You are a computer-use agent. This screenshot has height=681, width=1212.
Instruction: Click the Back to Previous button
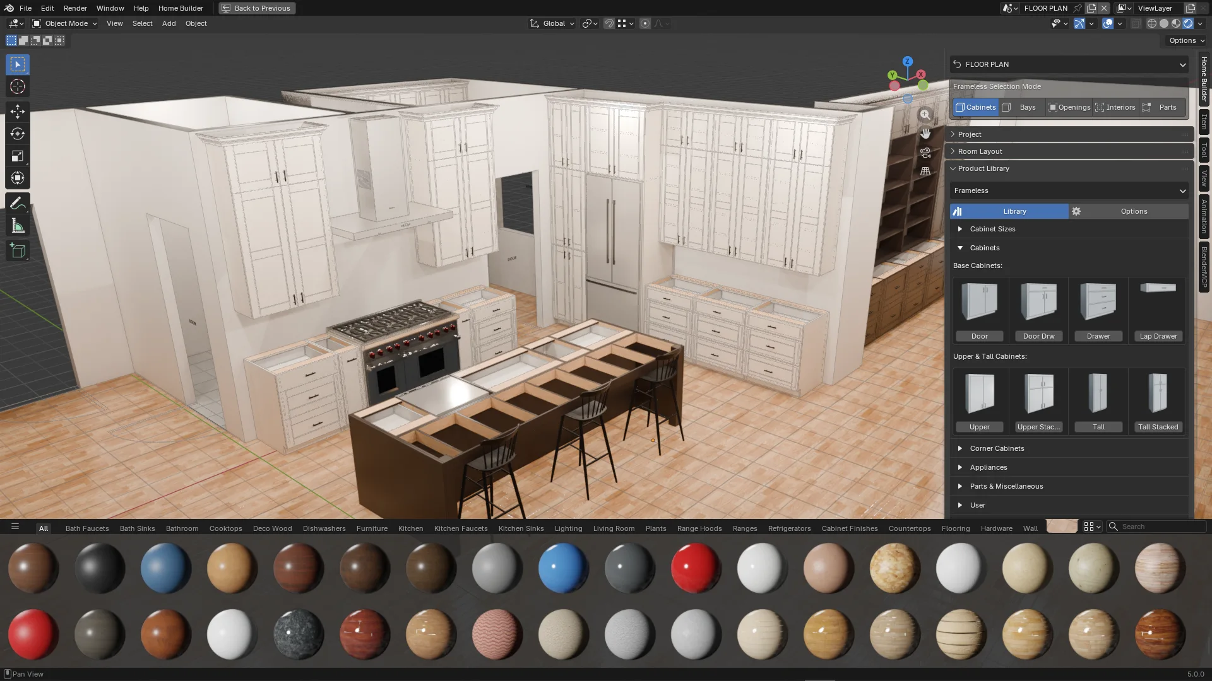pos(256,8)
